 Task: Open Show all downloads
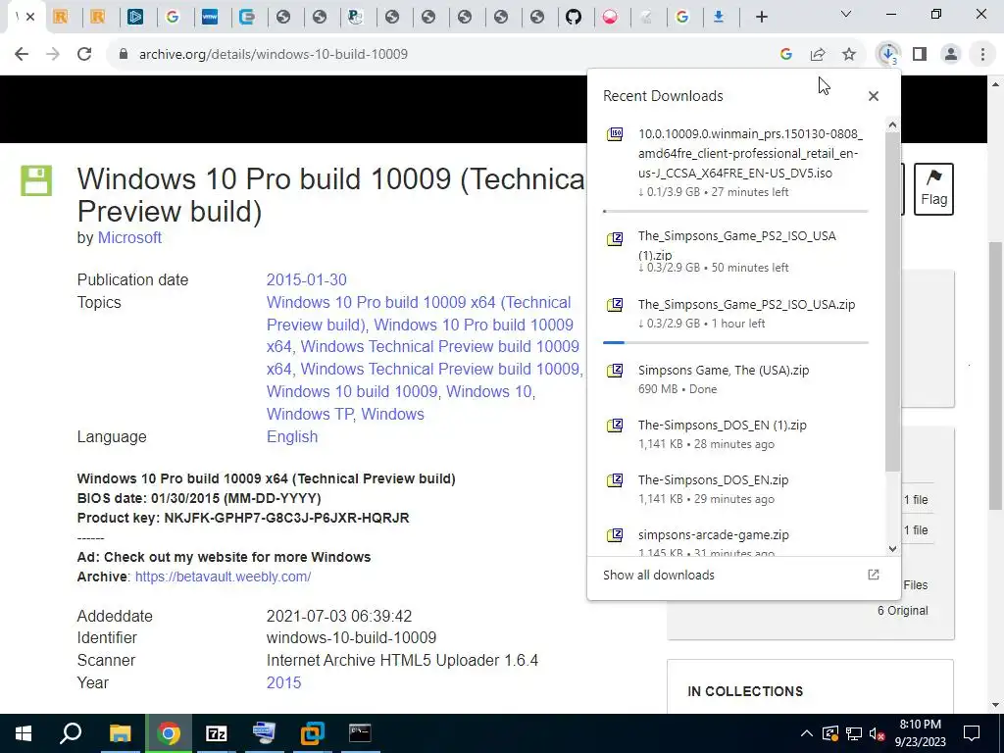[x=659, y=575]
